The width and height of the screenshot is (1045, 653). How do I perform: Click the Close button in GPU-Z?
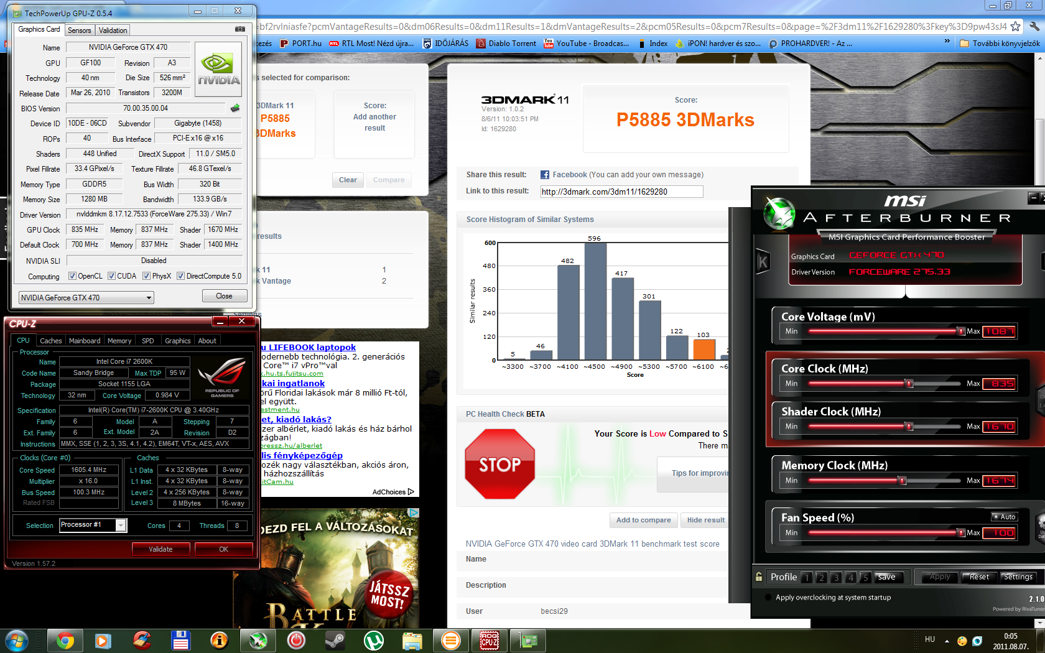click(x=224, y=296)
